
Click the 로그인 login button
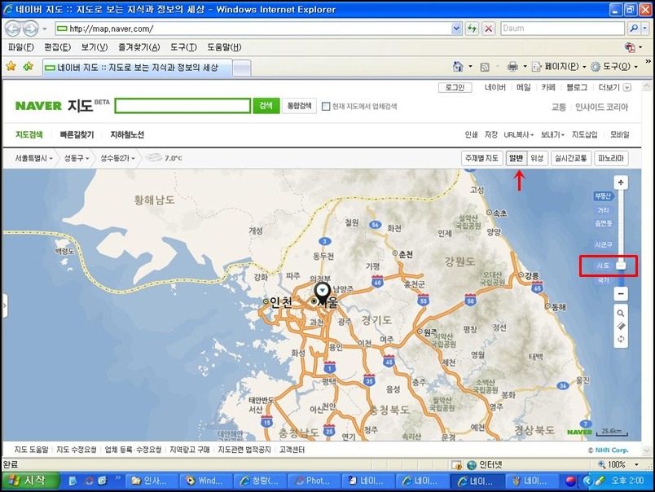pos(455,87)
